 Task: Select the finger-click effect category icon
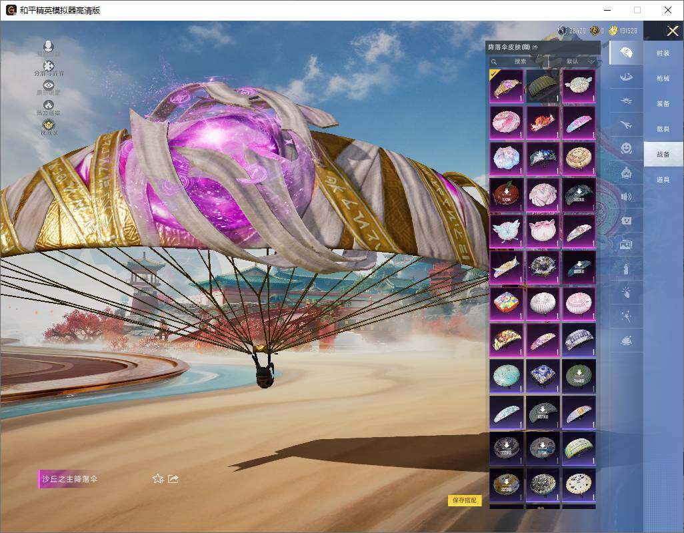click(626, 292)
